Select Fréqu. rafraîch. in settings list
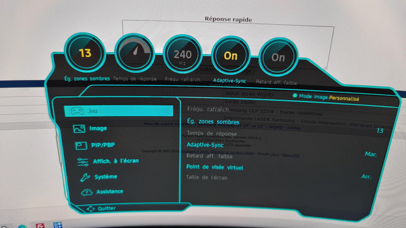Viewport: 406px width, 228px height. click(x=208, y=110)
